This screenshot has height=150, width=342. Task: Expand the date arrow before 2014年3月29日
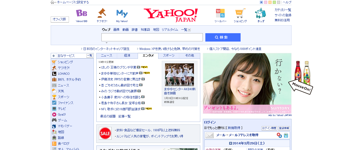pyautogui.click(x=230, y=143)
